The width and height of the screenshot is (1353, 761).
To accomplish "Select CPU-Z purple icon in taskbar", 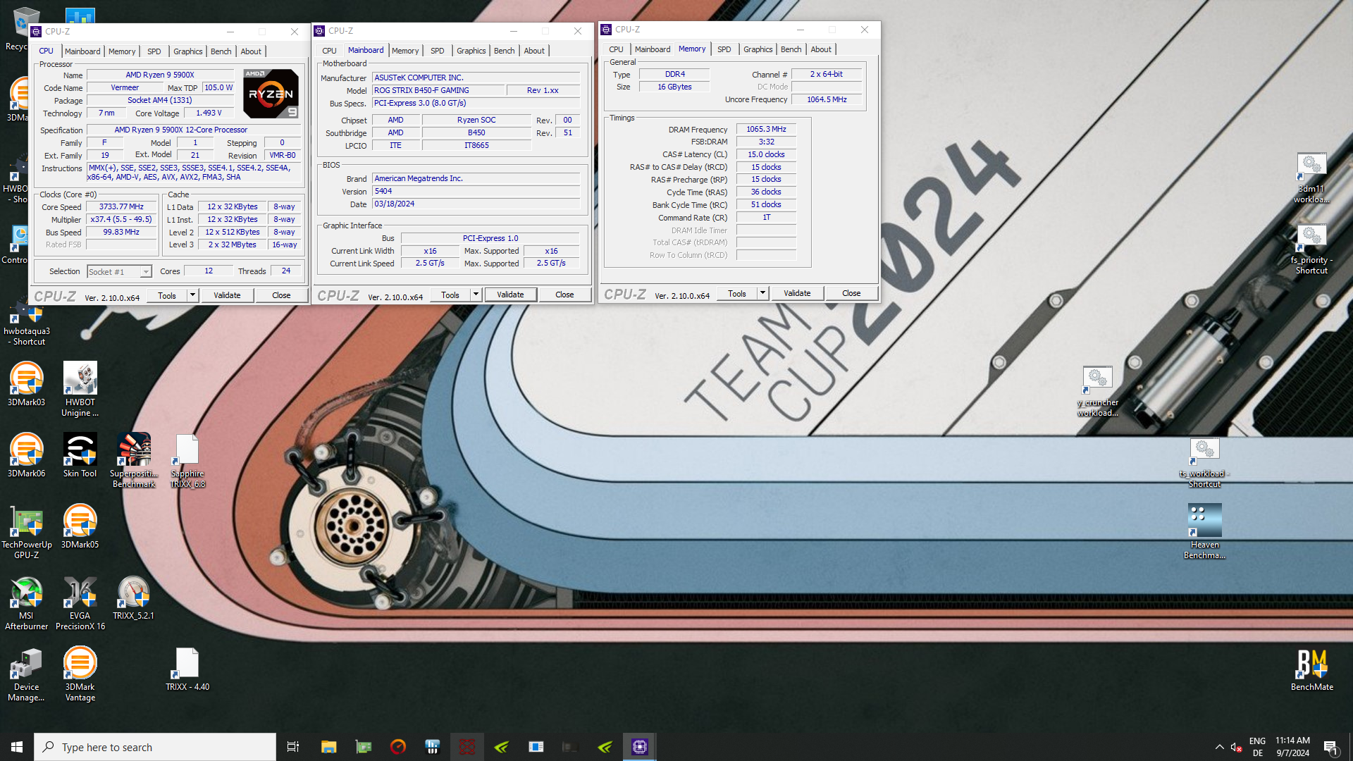I will pyautogui.click(x=640, y=747).
